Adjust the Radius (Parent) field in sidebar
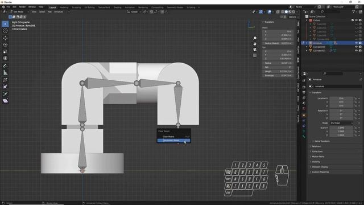The image size is (364, 205). click(278, 43)
